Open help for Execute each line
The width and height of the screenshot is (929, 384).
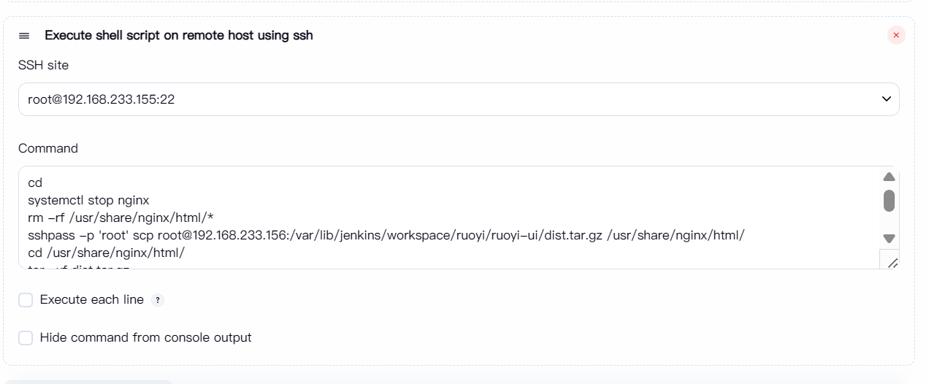coord(158,300)
